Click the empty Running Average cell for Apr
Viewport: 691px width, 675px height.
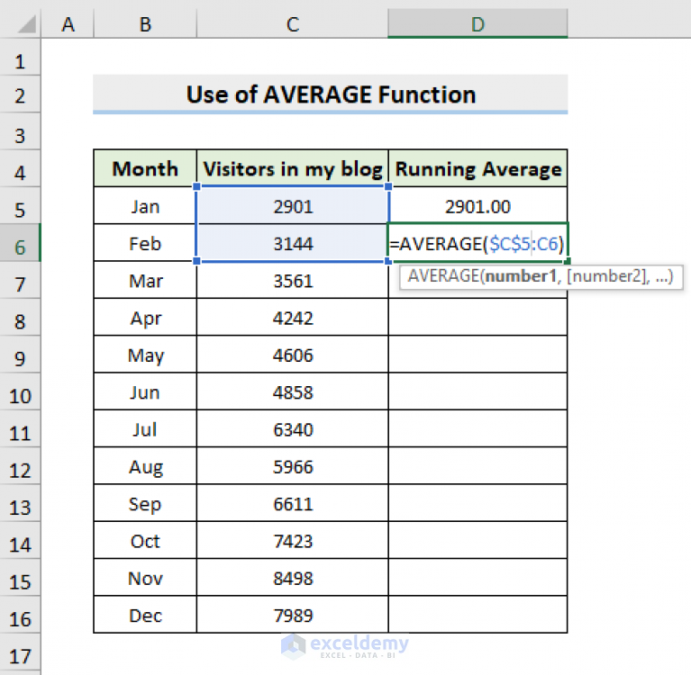click(477, 318)
